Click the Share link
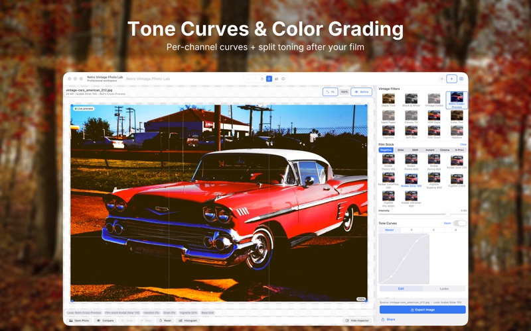 388,320
